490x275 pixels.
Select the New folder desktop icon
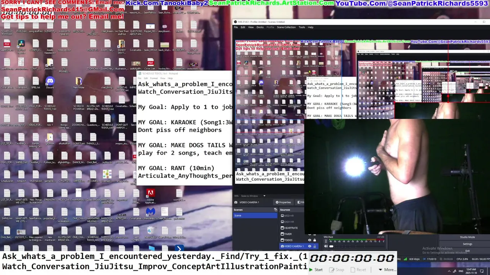coord(78,82)
